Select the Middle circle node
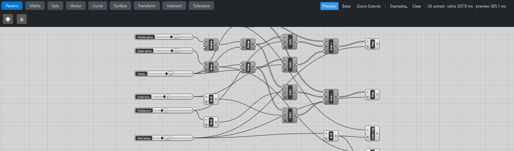 [211, 44]
